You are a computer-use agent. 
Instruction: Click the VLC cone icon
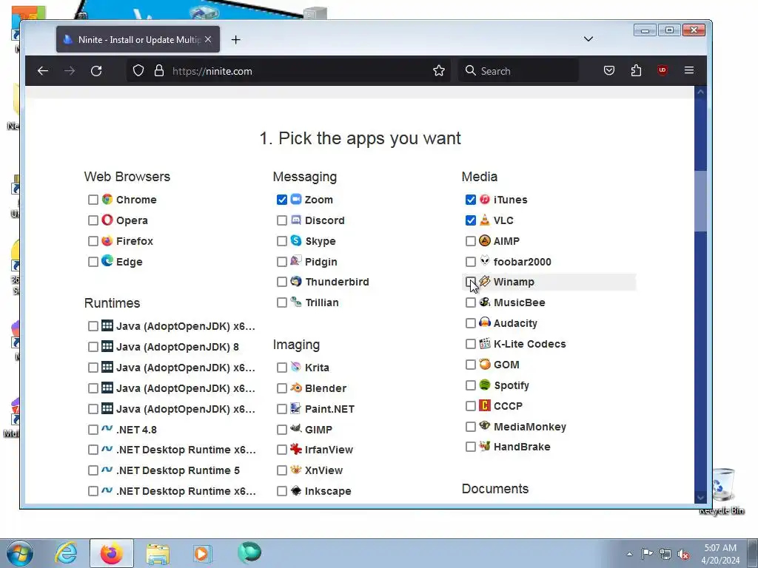pos(484,220)
